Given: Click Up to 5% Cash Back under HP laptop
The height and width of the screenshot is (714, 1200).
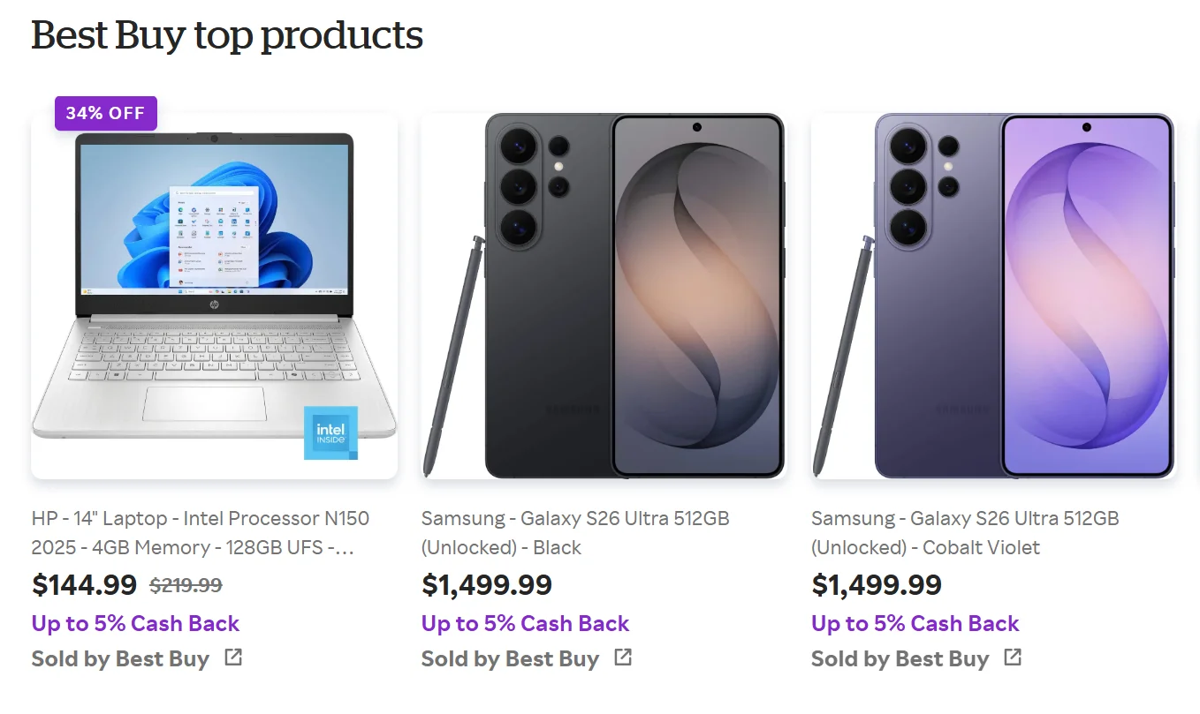Looking at the screenshot, I should [x=136, y=623].
